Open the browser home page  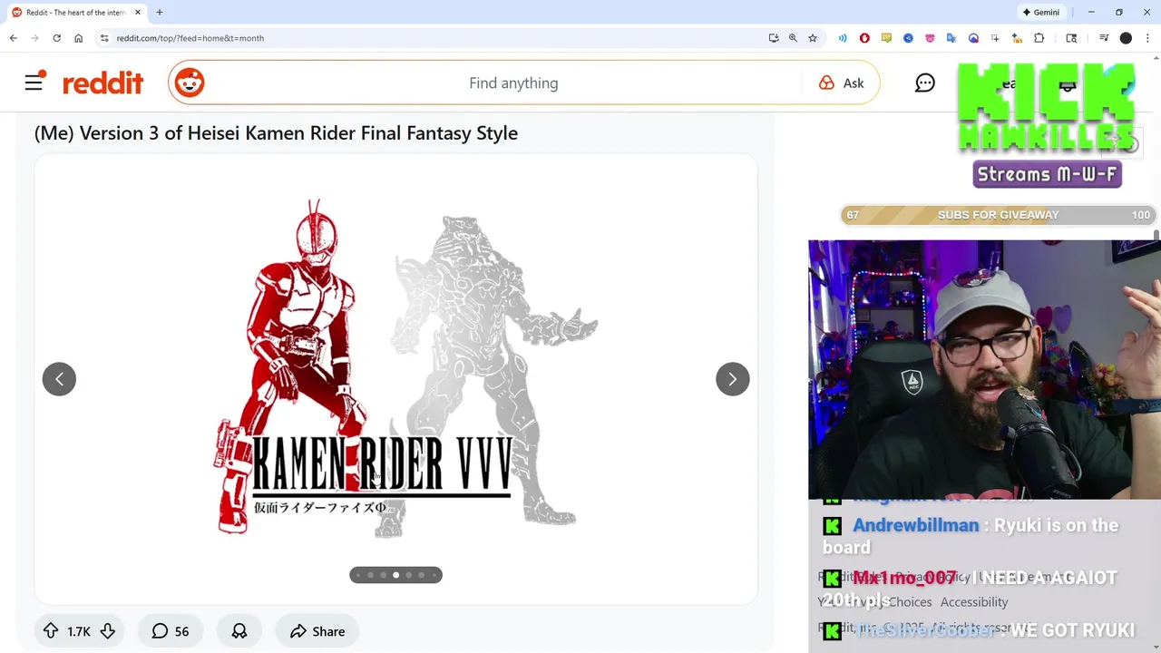tap(78, 38)
